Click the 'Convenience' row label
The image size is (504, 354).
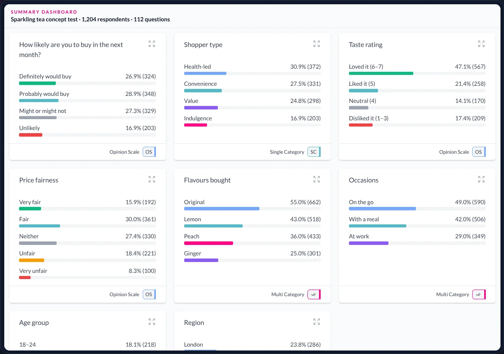(x=200, y=84)
